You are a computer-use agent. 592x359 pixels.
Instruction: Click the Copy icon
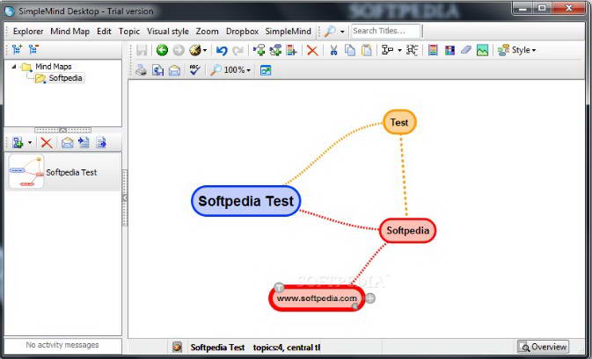point(350,50)
